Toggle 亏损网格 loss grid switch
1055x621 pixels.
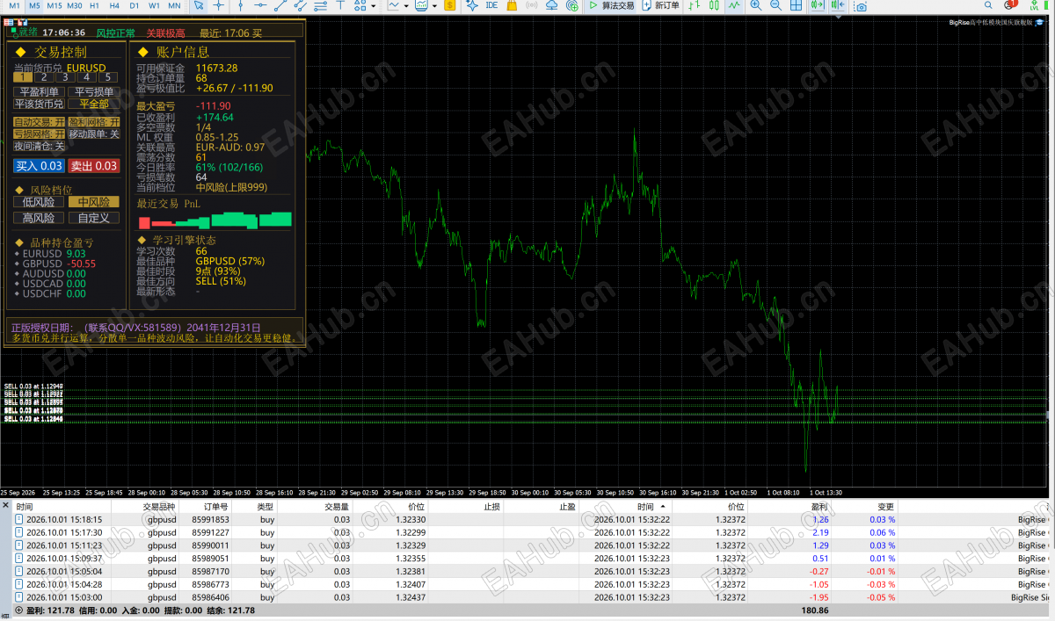click(40, 134)
